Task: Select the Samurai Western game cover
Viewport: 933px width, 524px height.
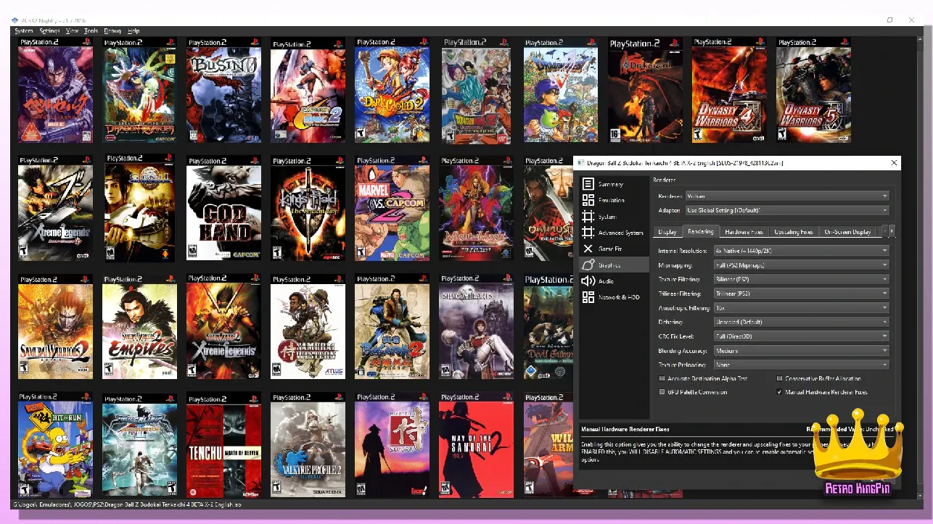Action: tap(308, 326)
